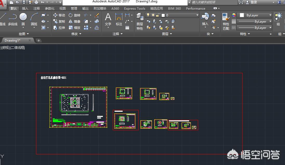Expand the Properties (特性) panel

245,34
